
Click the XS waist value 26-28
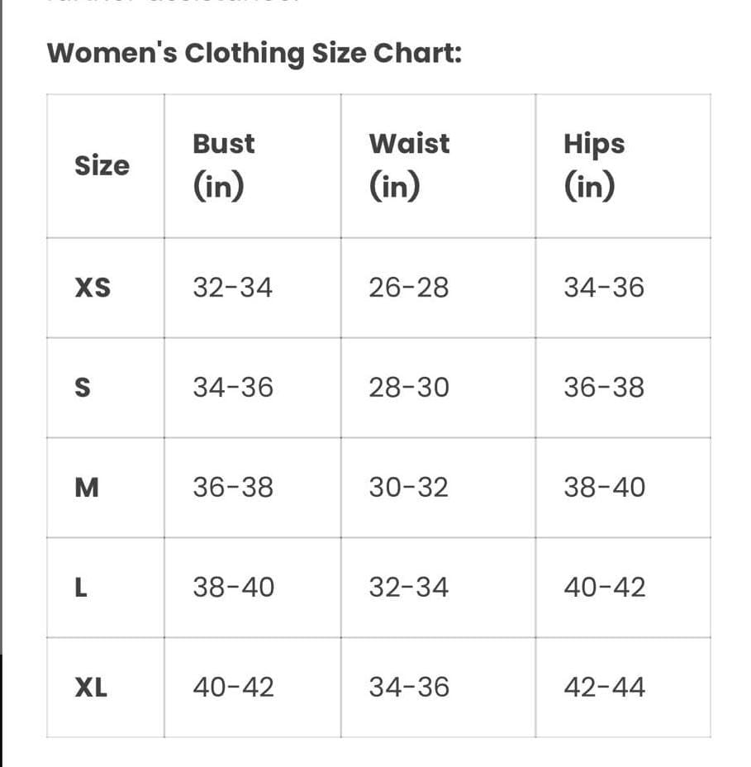coord(409,288)
